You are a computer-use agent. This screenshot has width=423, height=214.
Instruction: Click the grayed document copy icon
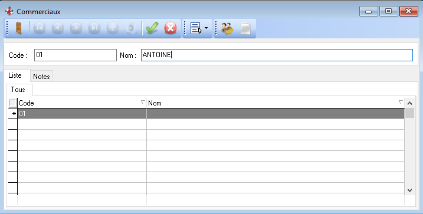click(x=245, y=28)
